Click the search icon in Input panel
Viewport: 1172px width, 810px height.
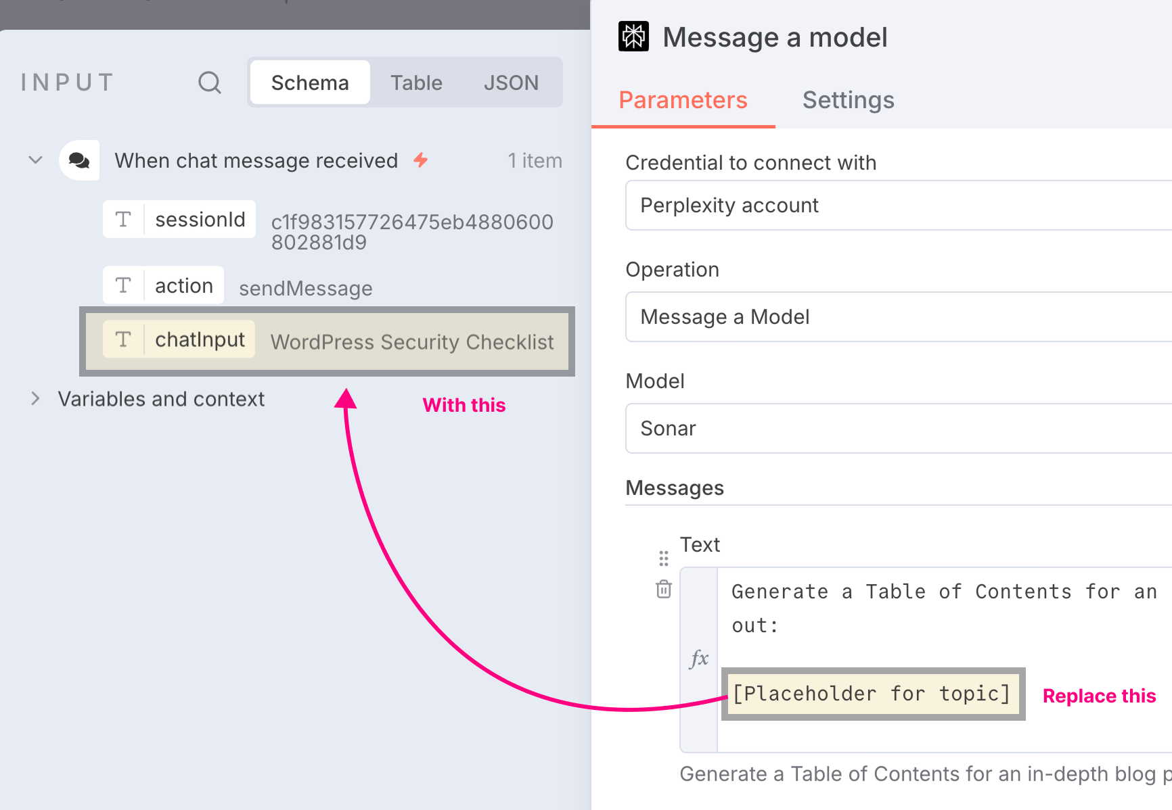pyautogui.click(x=210, y=82)
